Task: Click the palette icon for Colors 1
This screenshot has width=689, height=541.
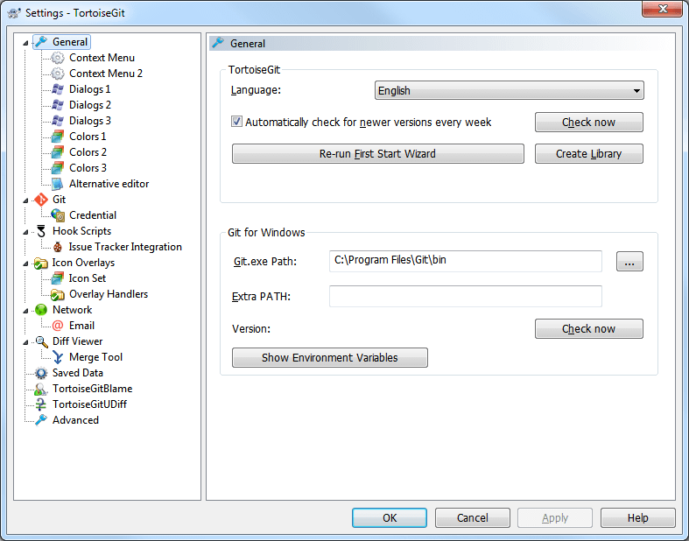Action: click(x=58, y=137)
